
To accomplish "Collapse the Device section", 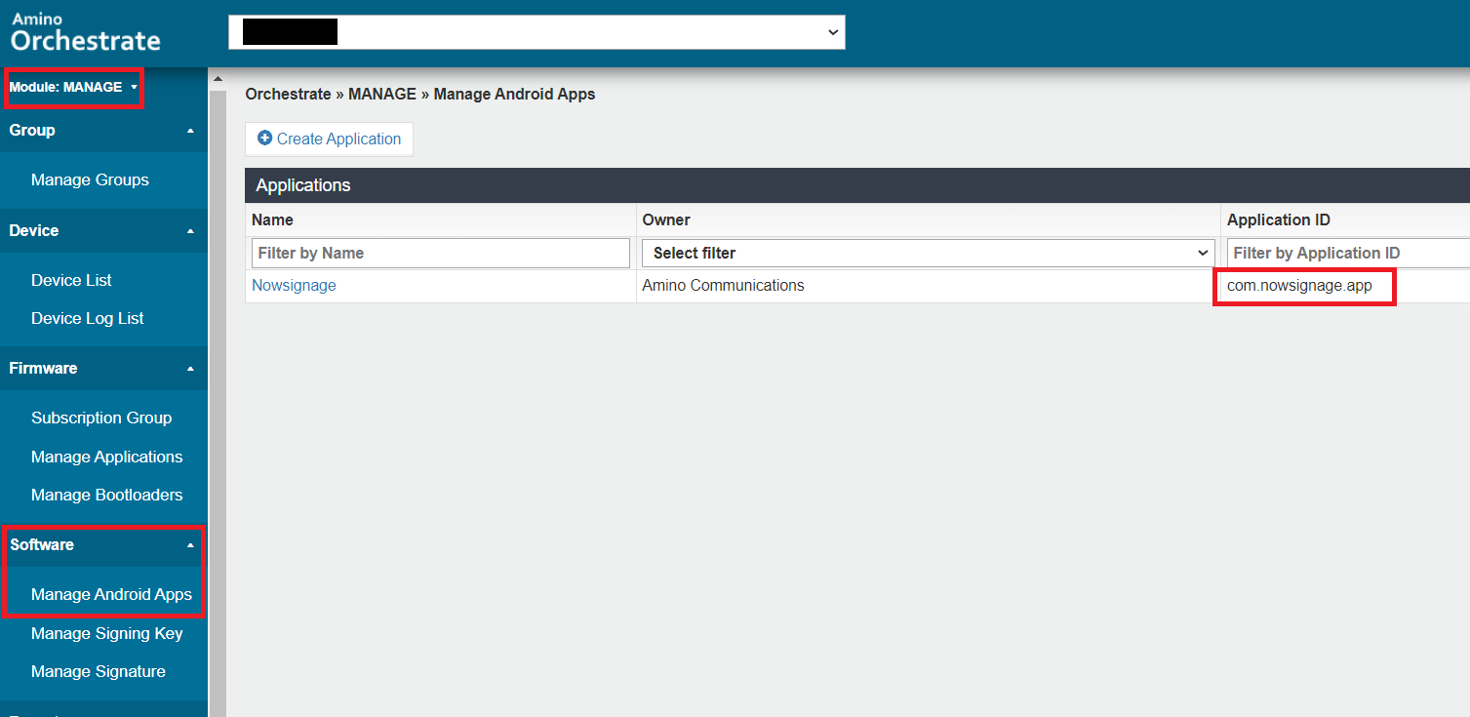I will pos(103,230).
